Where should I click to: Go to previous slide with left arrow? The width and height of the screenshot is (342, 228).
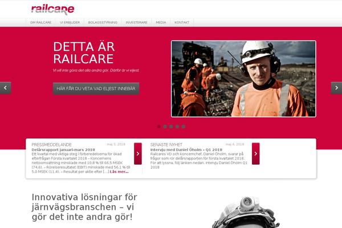tap(6, 88)
